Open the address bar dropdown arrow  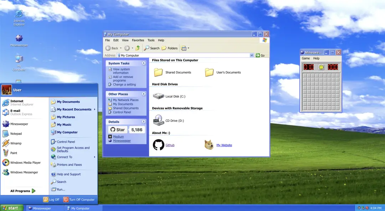252,56
